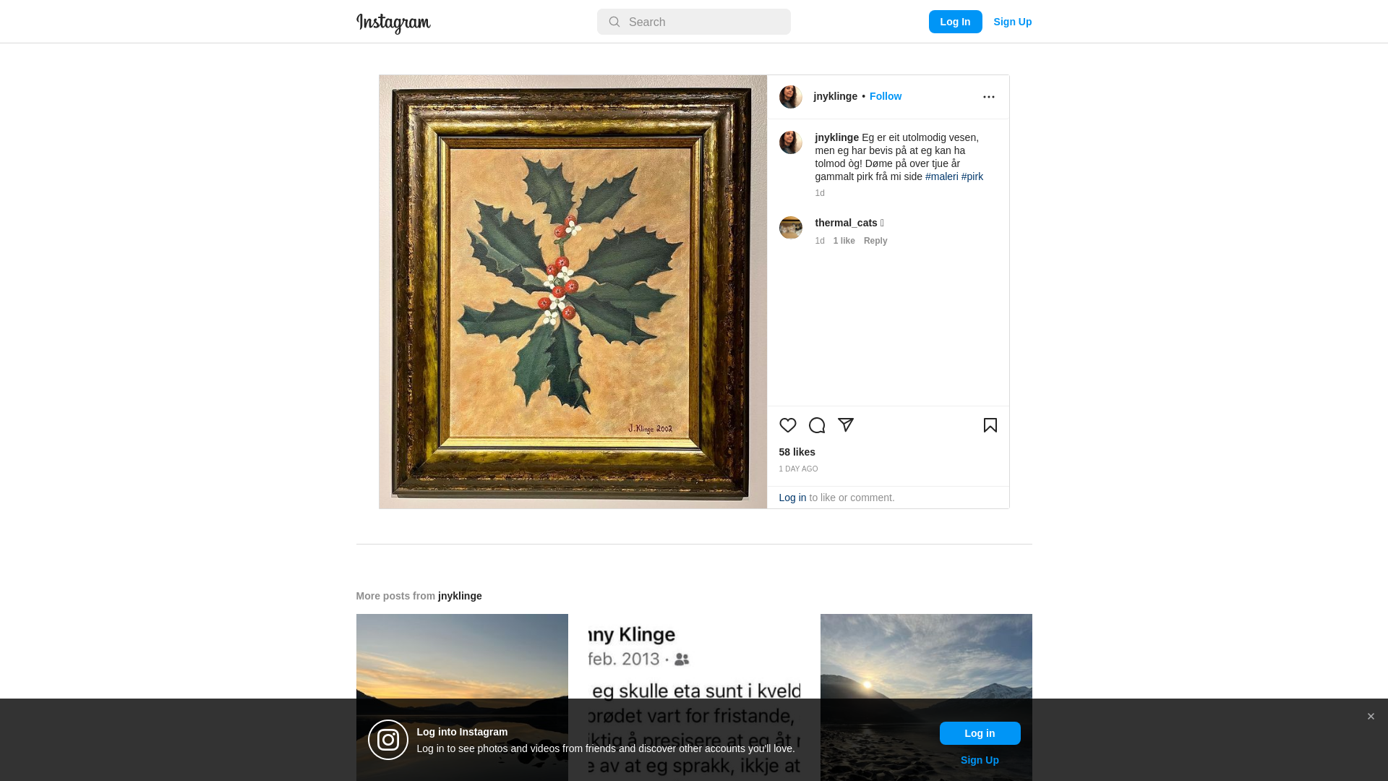Click inside the Search field

[x=694, y=22]
